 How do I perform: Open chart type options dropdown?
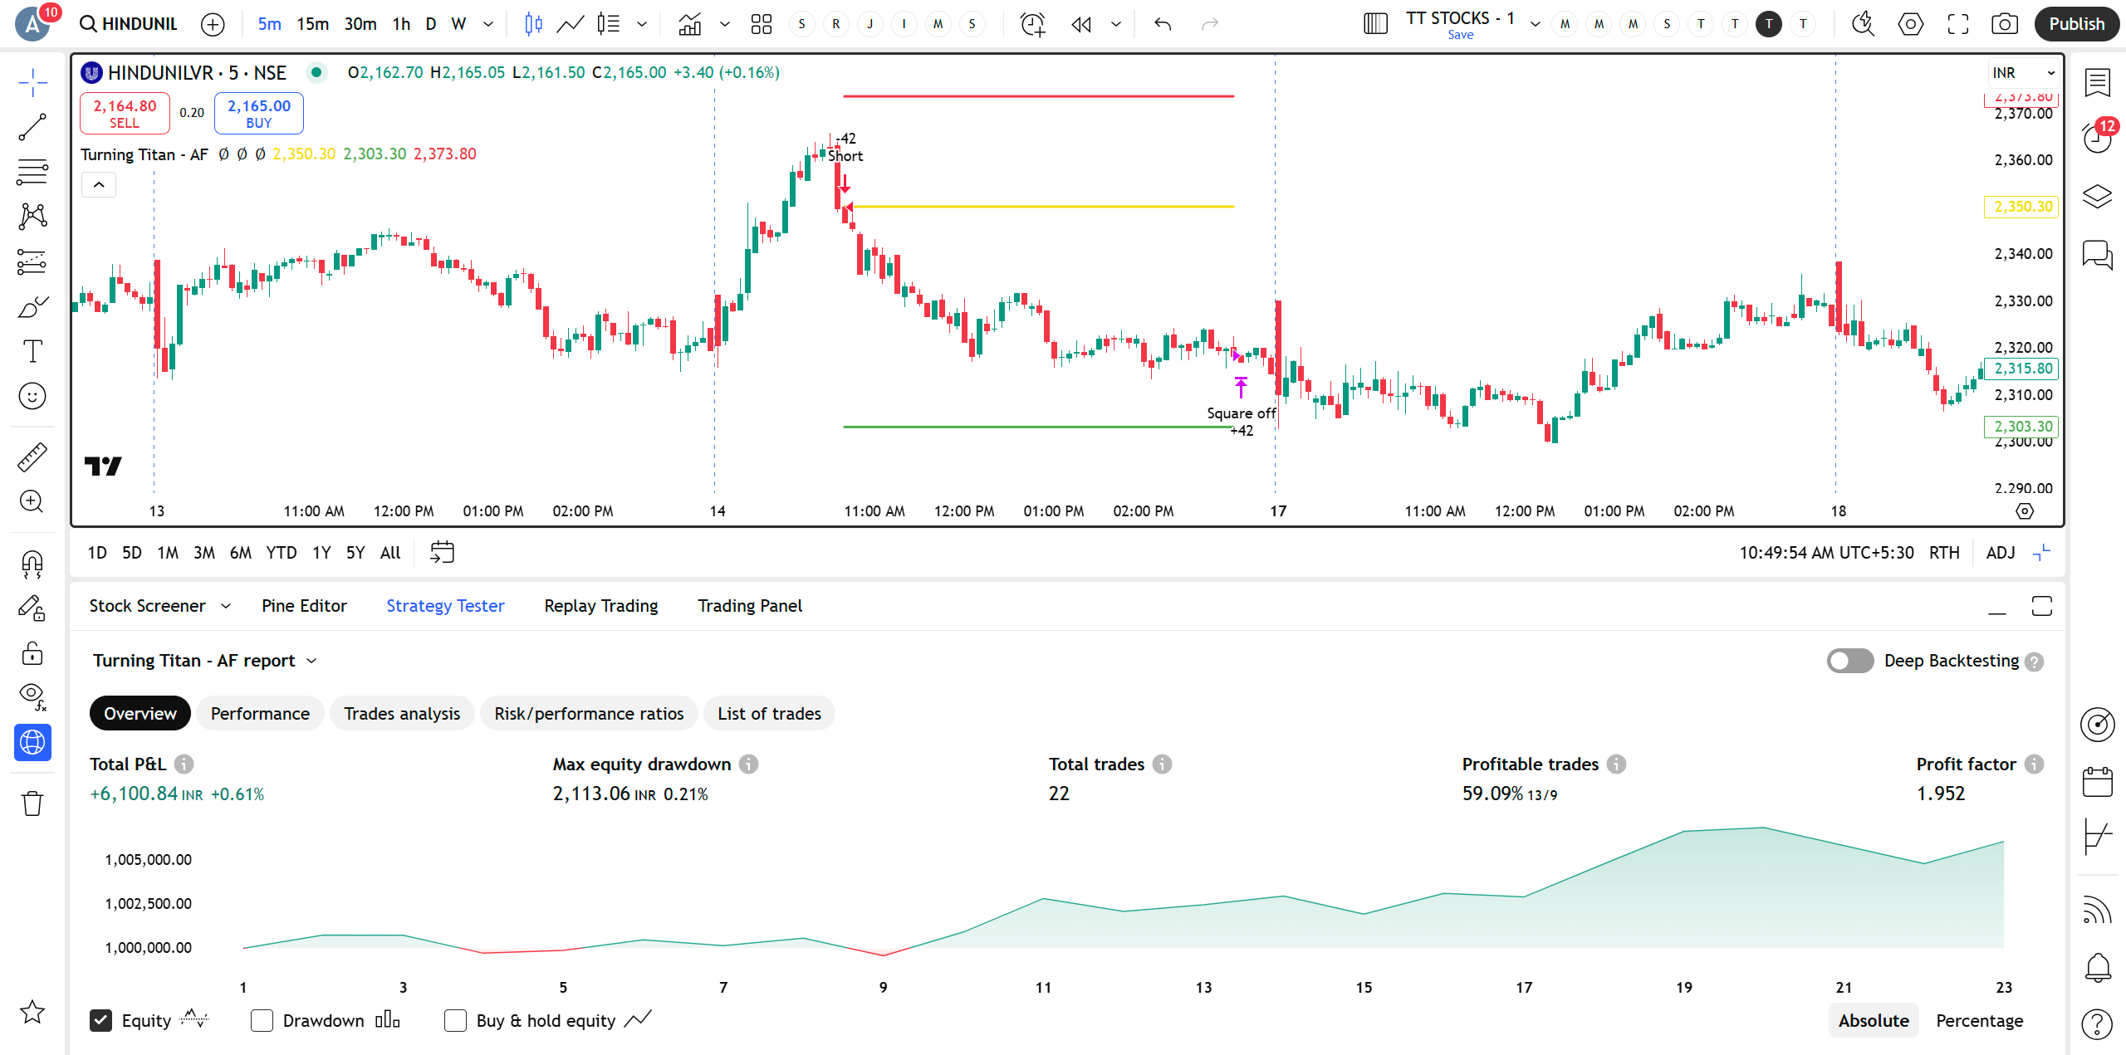click(x=642, y=24)
